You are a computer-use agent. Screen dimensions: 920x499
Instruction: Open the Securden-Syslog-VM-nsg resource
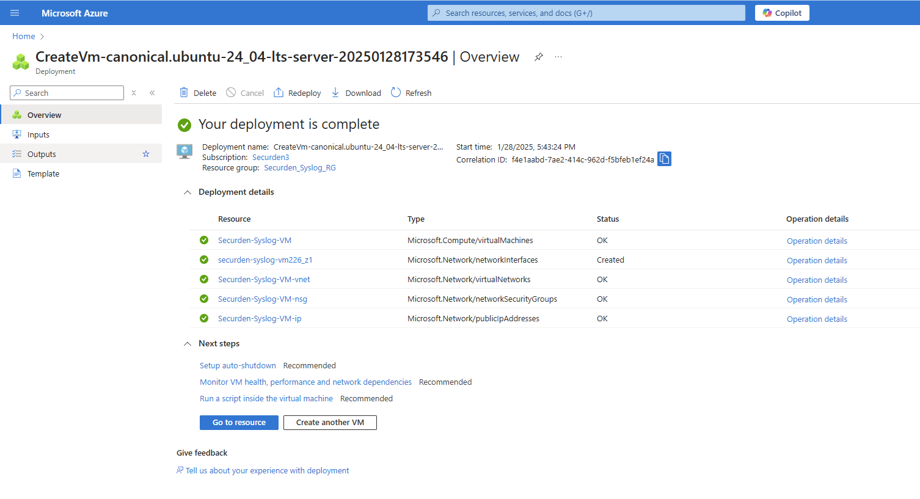[263, 299]
